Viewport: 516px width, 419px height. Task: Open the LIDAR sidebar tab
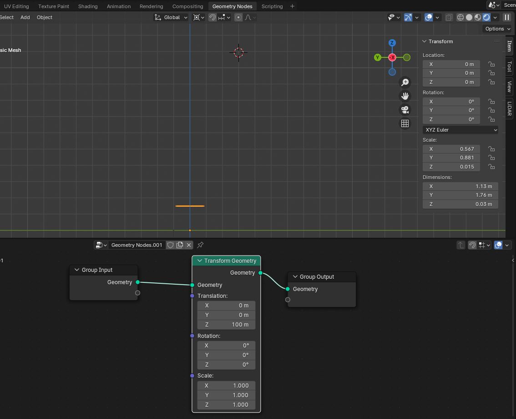tap(509, 108)
